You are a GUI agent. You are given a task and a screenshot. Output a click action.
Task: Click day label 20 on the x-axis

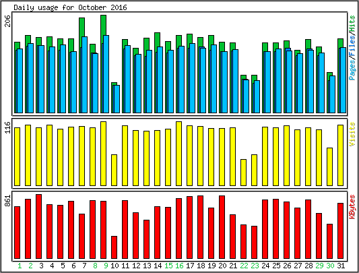pos(222,266)
